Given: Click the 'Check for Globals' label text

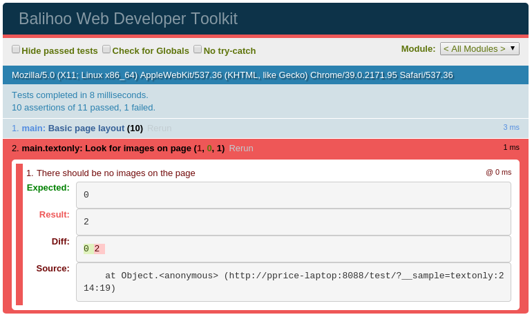Looking at the screenshot, I should 151,51.
